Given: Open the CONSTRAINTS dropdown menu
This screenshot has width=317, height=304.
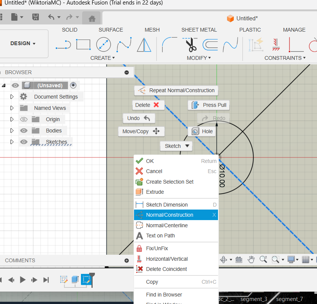Looking at the screenshot, I should [285, 58].
